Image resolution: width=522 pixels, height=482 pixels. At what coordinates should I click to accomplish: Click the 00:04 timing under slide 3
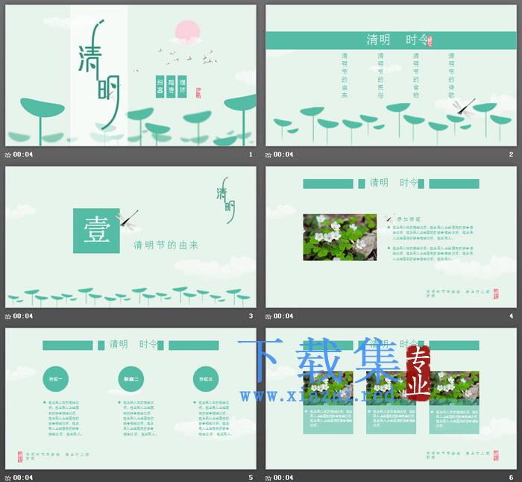(x=23, y=316)
